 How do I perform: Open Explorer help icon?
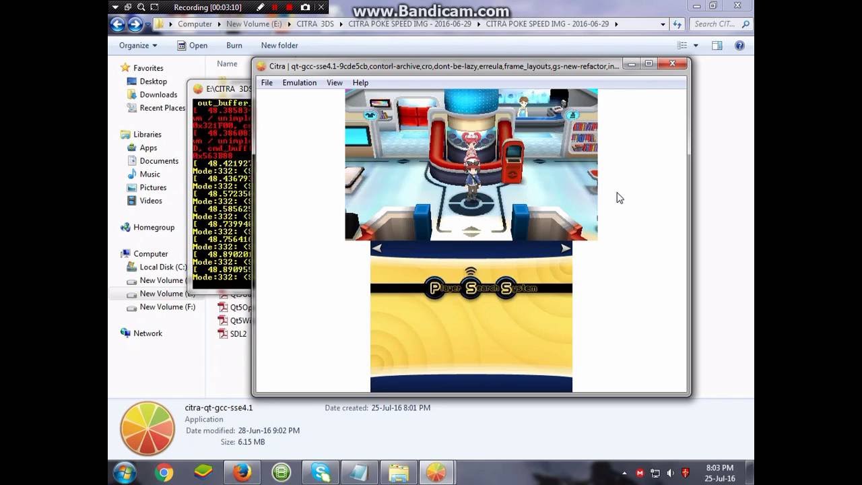click(739, 45)
